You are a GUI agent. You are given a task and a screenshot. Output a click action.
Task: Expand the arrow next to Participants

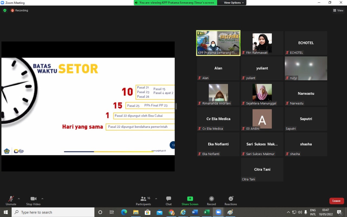coord(156,199)
